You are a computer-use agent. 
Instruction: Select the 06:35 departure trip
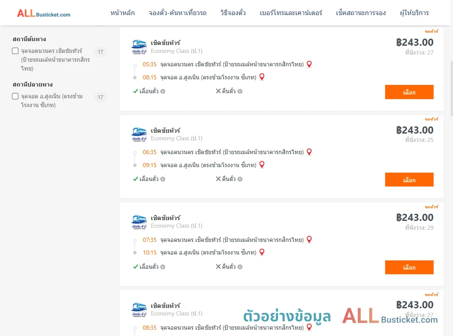click(x=409, y=180)
